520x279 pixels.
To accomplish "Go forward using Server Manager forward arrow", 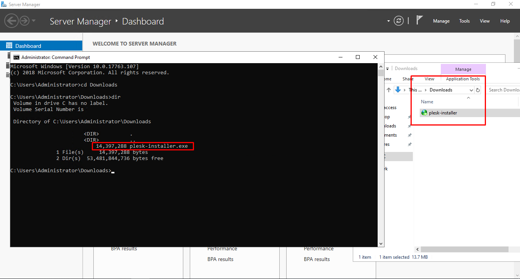I will (x=24, y=21).
